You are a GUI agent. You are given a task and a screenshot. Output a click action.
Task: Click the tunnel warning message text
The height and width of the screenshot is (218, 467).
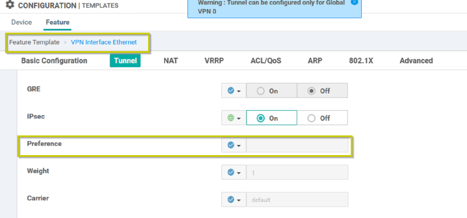pos(271,7)
